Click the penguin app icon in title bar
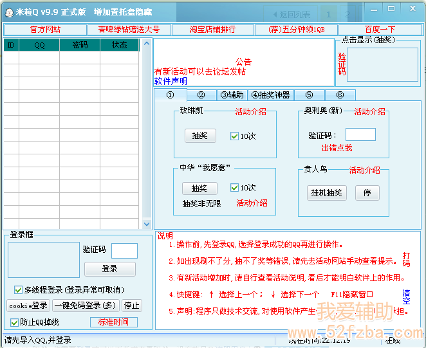426x348 pixels. point(10,12)
